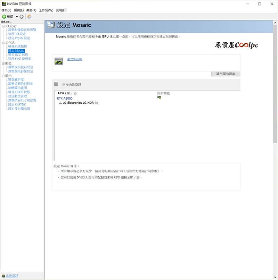Click the 影像 group label in tree
Image resolution: width=278 pixels, height=280 pixels.
point(8,63)
